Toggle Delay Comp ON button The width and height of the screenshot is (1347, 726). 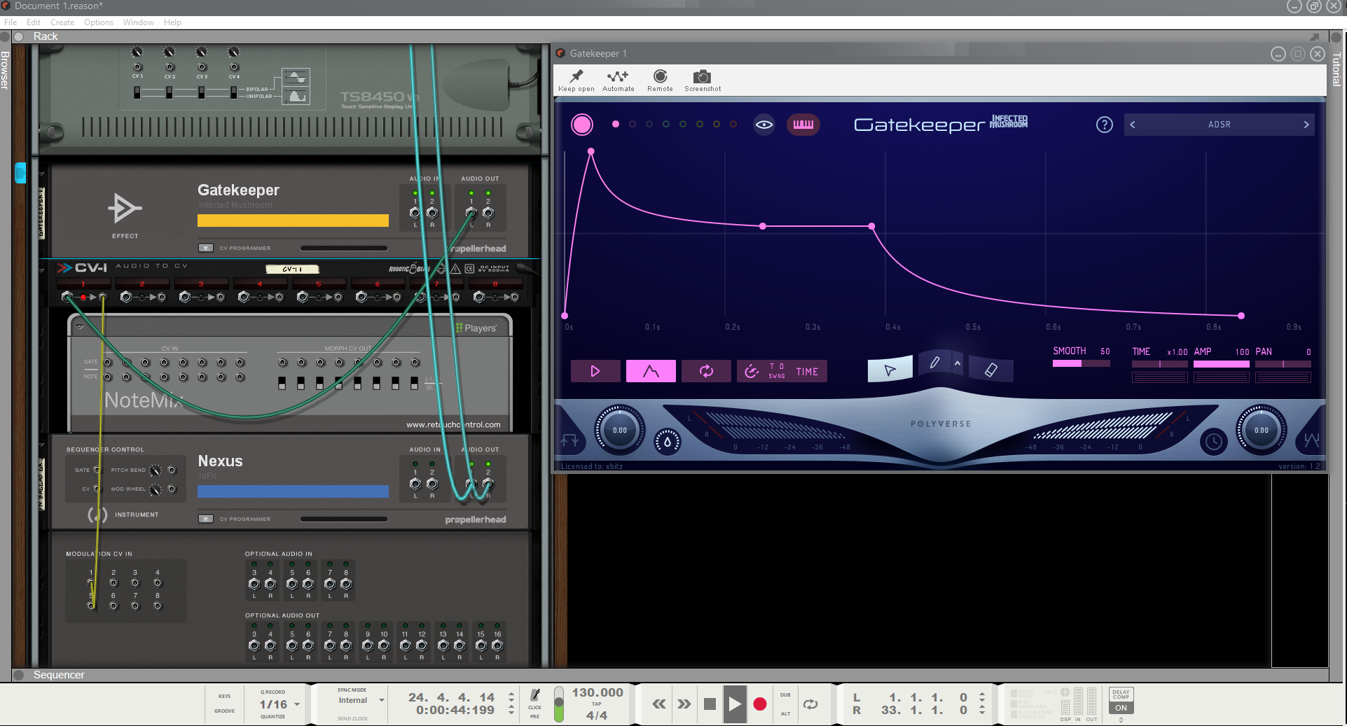(1121, 708)
